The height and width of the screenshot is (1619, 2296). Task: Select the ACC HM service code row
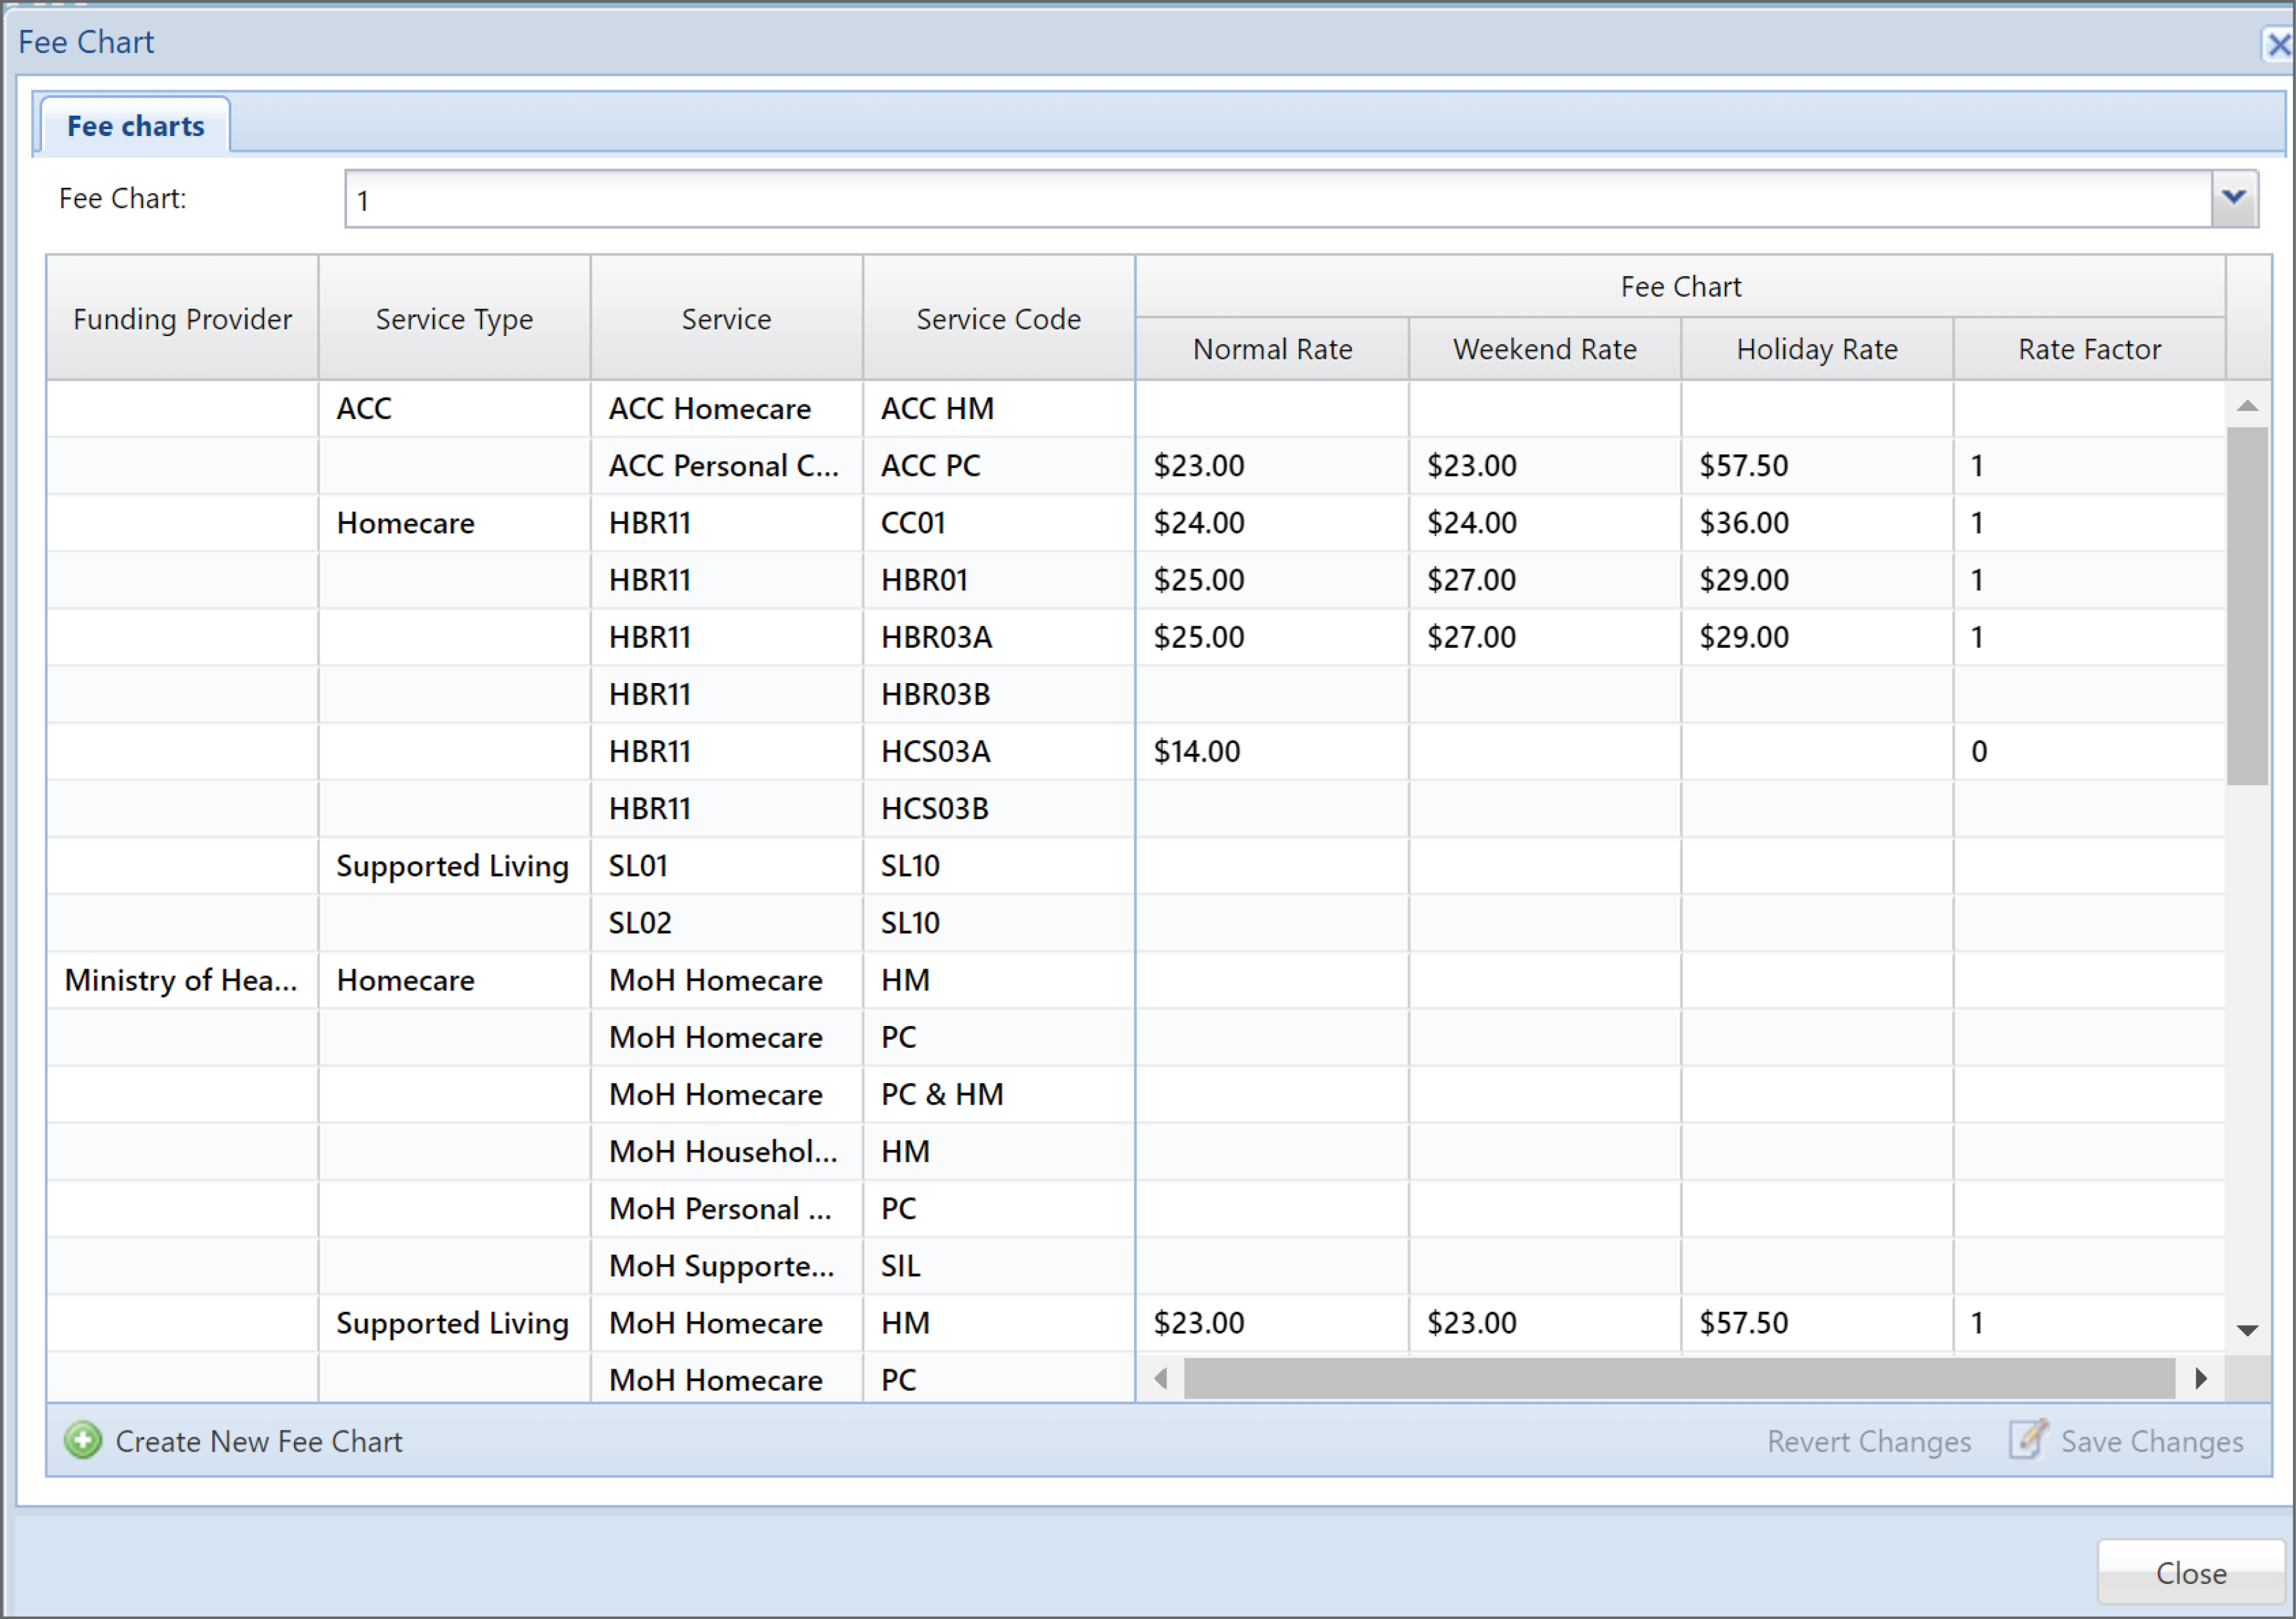coord(936,408)
